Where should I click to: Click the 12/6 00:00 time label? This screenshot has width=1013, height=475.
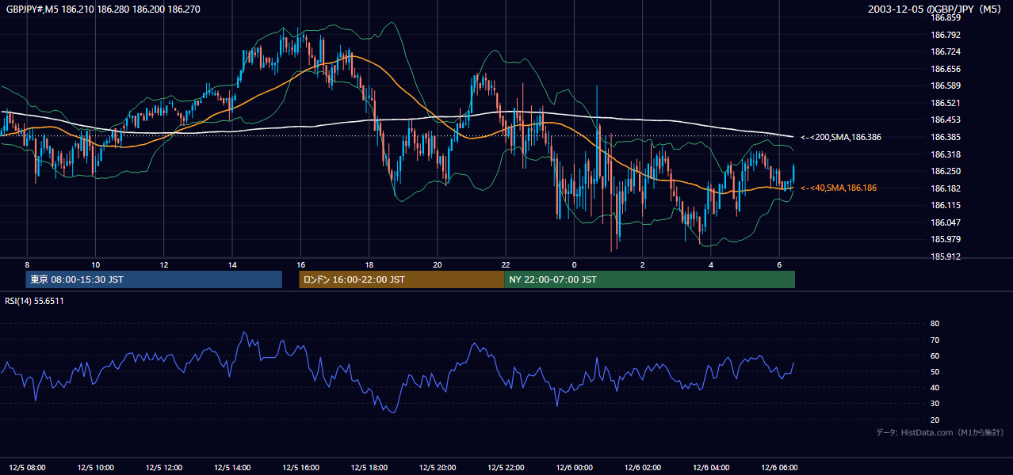tap(574, 468)
